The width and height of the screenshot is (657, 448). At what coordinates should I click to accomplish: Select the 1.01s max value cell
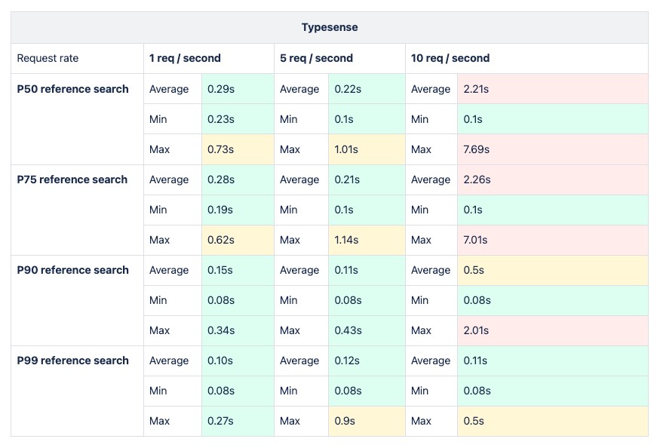367,149
